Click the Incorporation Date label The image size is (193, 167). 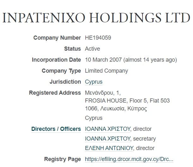(56, 60)
